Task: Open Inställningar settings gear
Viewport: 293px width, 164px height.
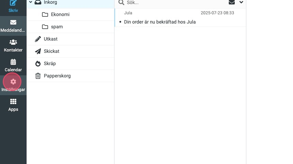Action: tap(13, 82)
